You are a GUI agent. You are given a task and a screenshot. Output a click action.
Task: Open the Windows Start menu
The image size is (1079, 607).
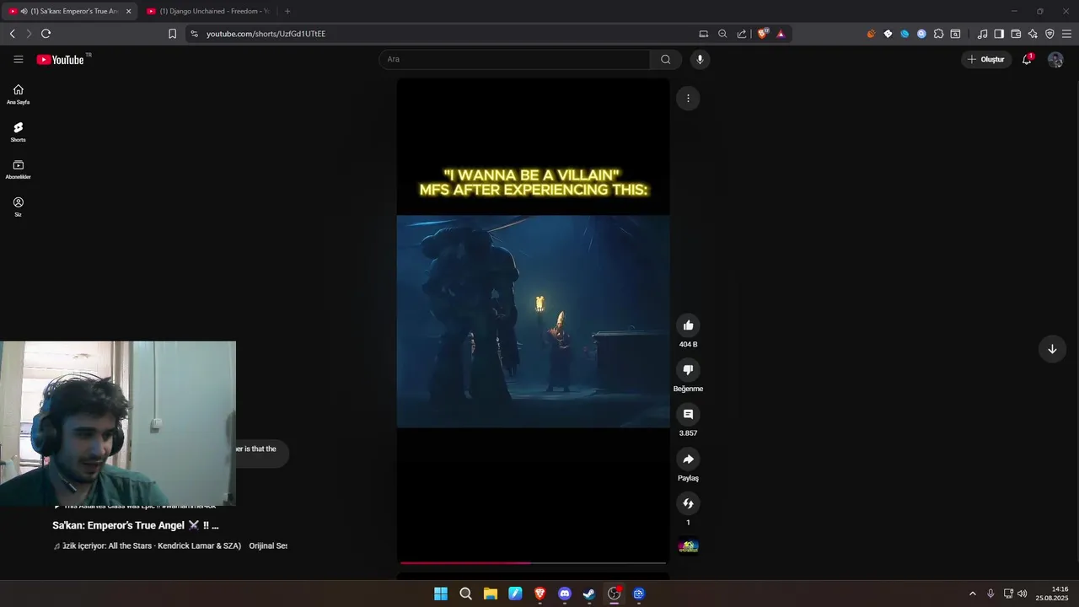[441, 594]
